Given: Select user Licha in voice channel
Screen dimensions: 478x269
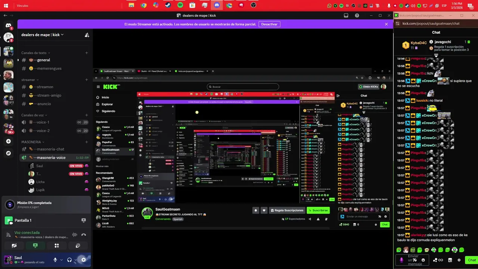Looking at the screenshot, I should (x=59, y=182).
